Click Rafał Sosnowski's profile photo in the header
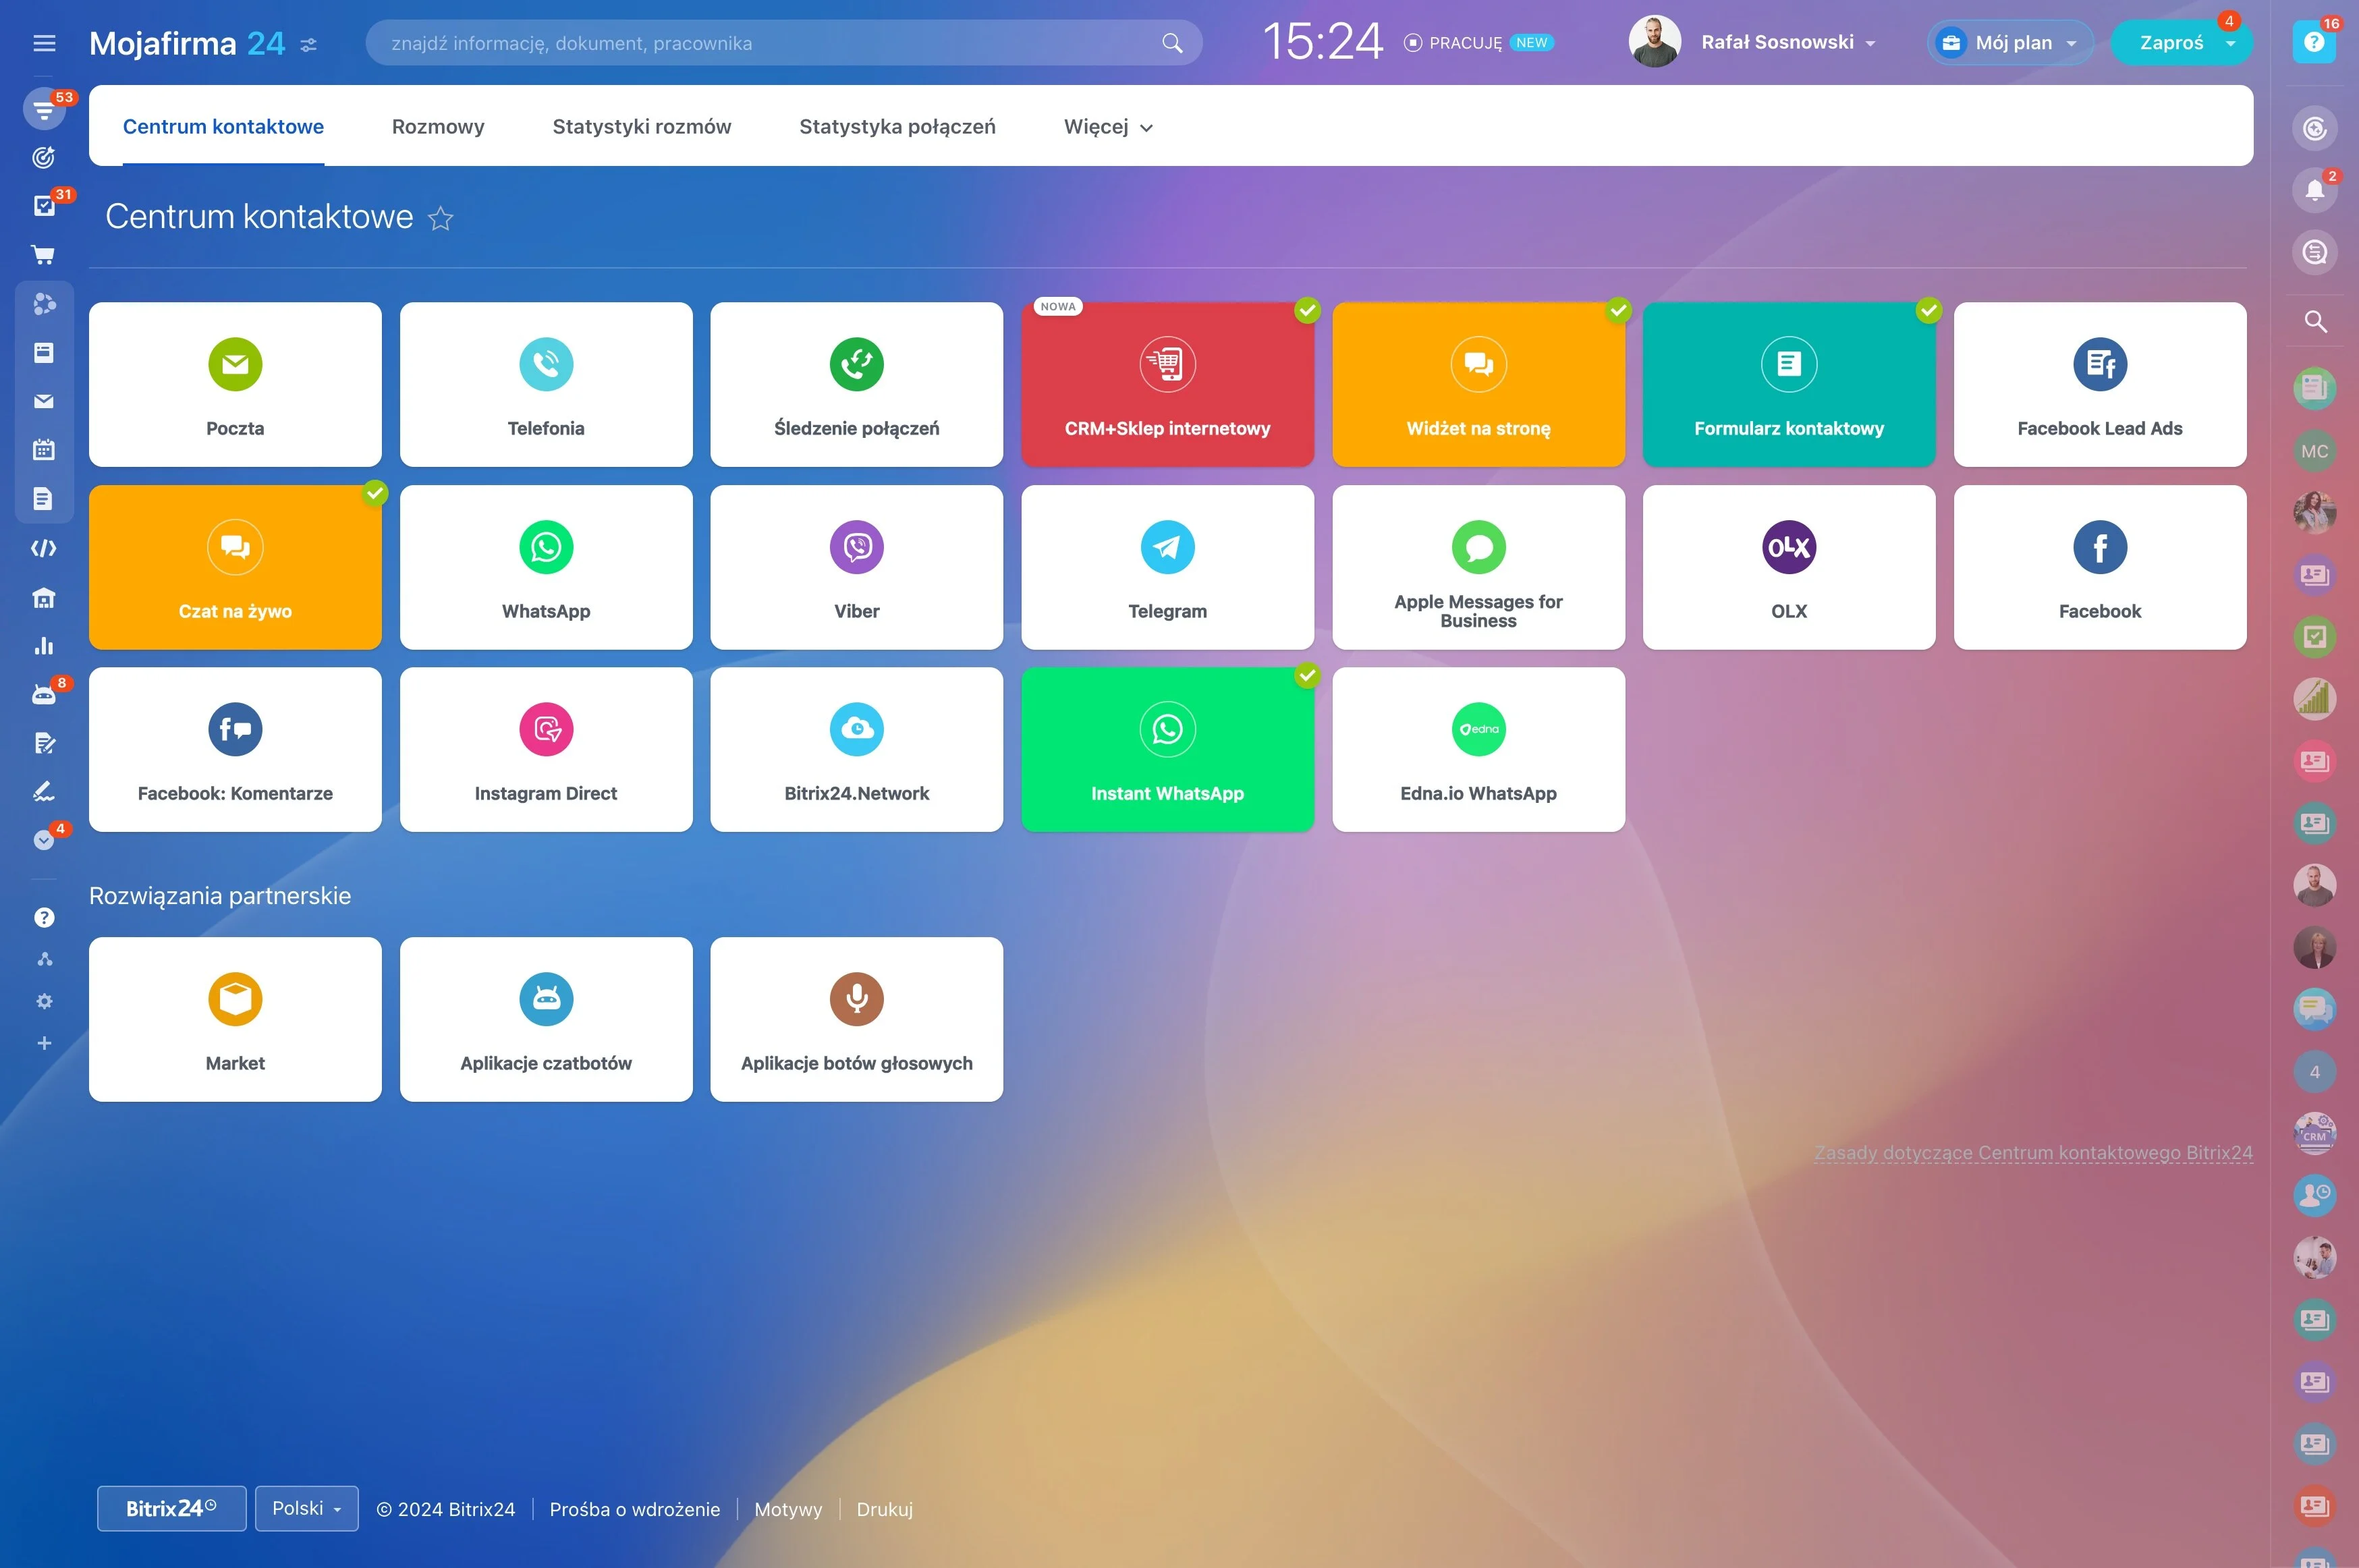The image size is (2359, 1568). (1654, 42)
